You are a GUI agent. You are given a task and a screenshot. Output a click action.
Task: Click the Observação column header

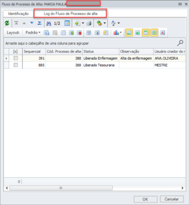click(x=136, y=51)
